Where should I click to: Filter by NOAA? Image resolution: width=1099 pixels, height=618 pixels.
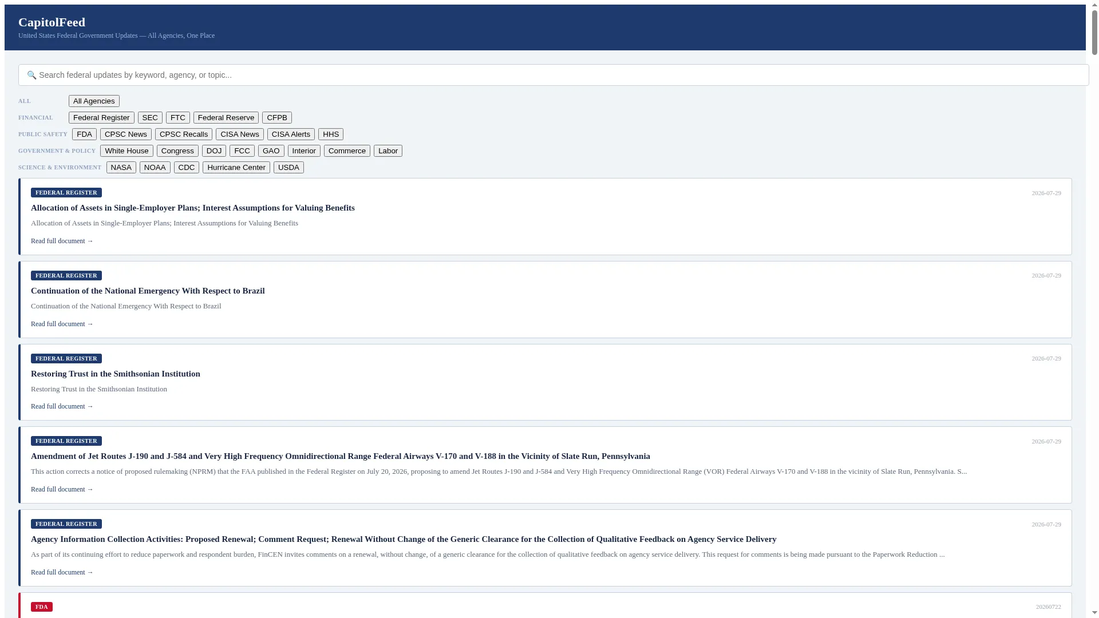point(155,168)
